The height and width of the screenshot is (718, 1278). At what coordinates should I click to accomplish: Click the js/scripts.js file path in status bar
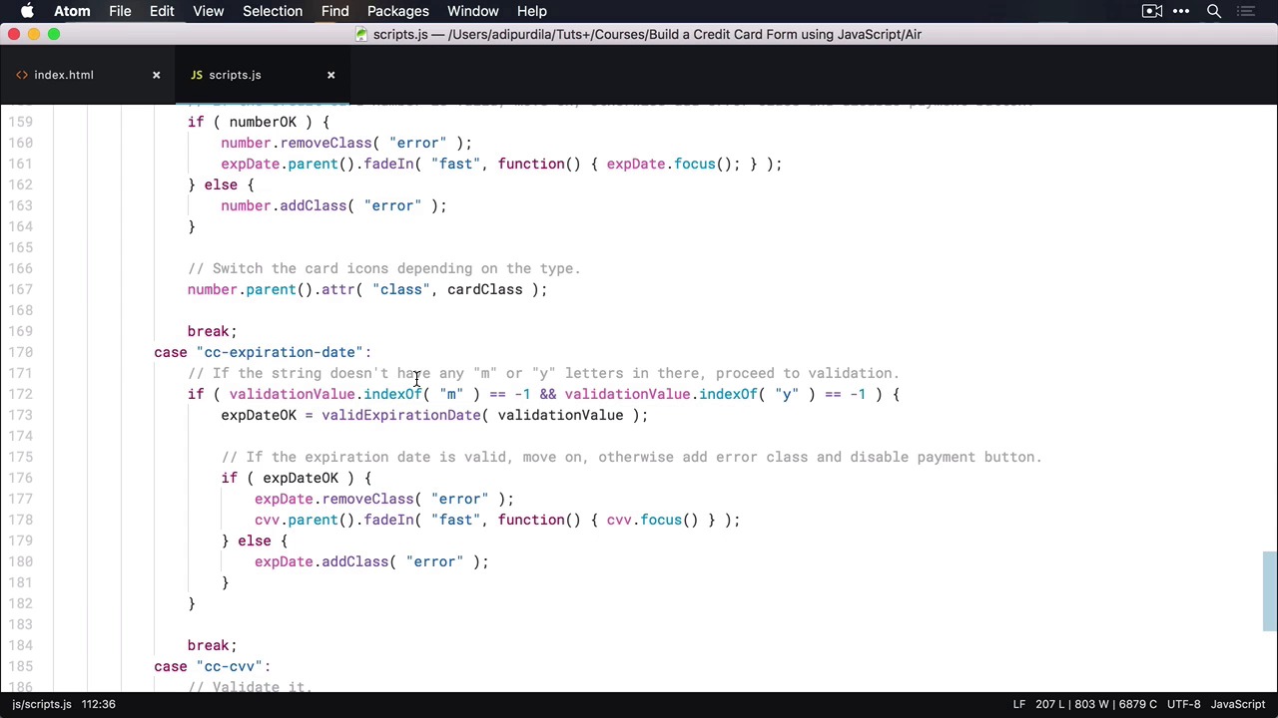coord(42,704)
